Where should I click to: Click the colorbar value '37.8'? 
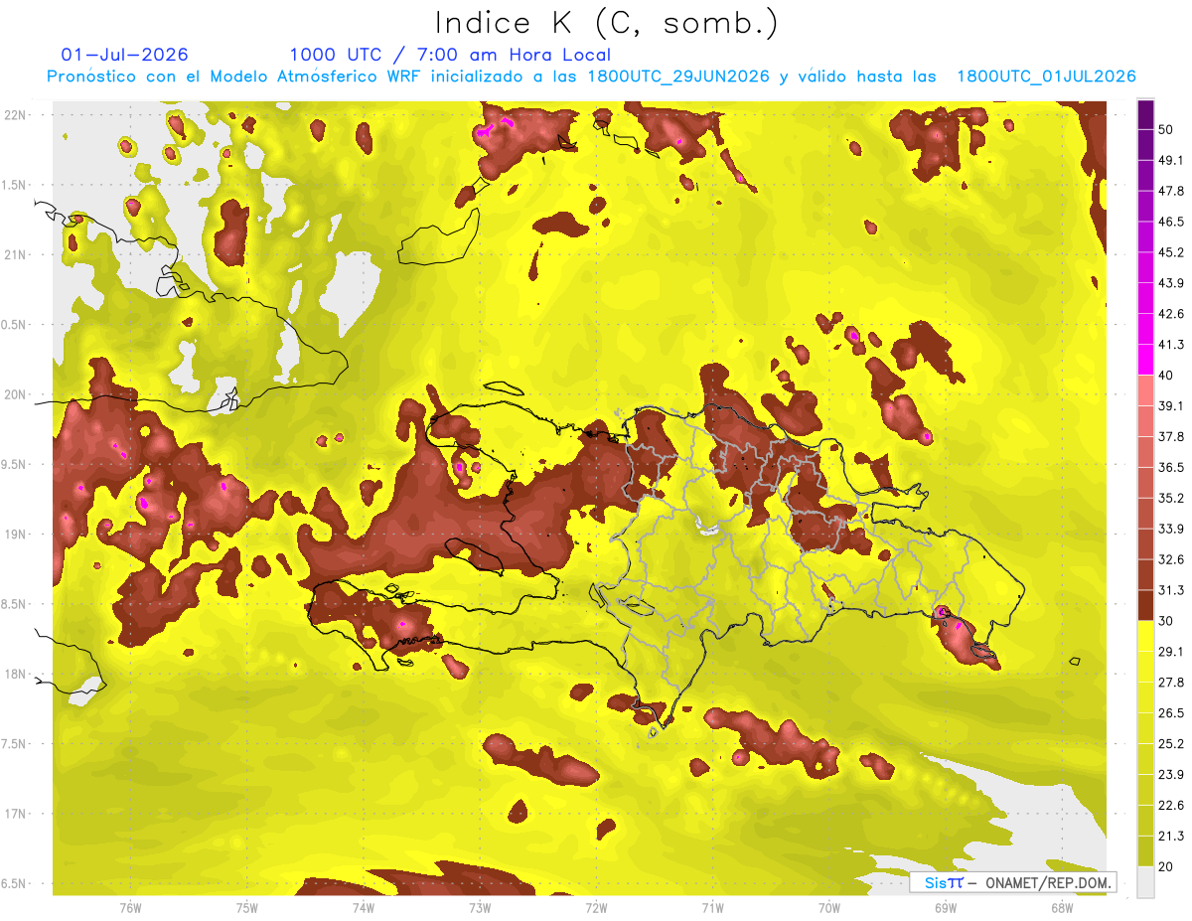coord(1170,436)
